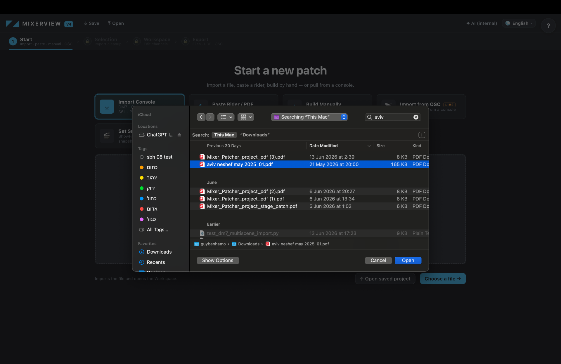Screen dimensions: 561x364
Task: Click the MixerView logo
Action: click(x=39, y=24)
